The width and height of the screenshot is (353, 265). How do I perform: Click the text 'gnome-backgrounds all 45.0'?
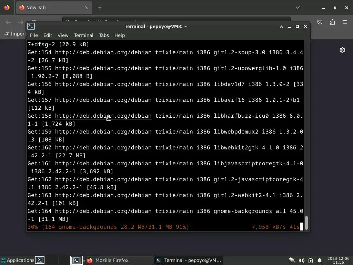258,211
